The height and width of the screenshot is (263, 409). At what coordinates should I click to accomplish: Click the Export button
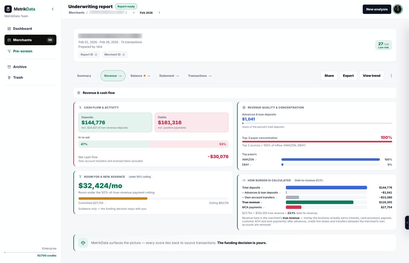(x=348, y=76)
